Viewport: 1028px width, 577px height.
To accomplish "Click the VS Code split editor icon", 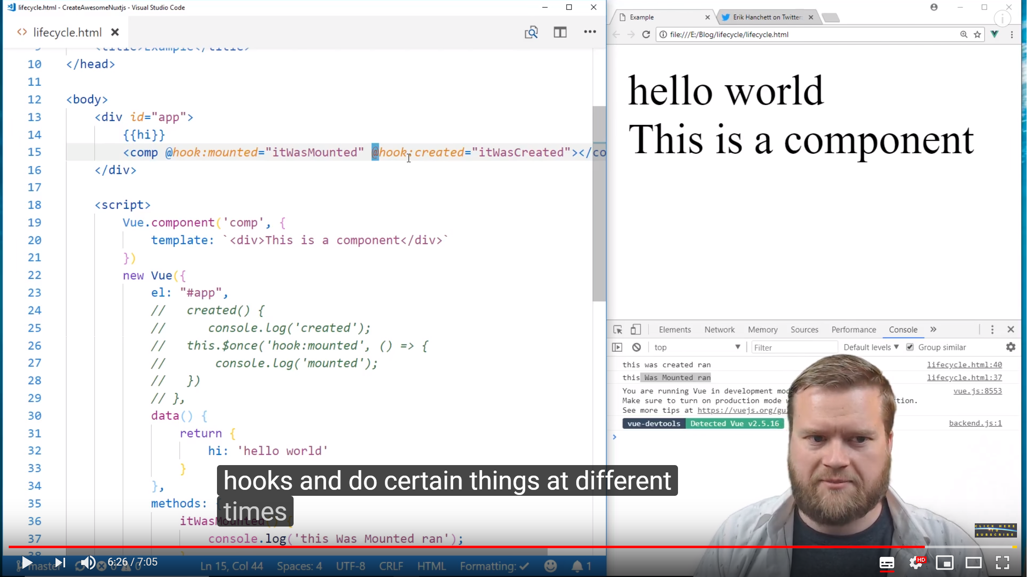I will 560,32.
